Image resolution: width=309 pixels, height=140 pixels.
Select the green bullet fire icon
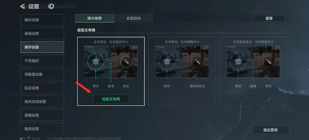tap(126, 61)
